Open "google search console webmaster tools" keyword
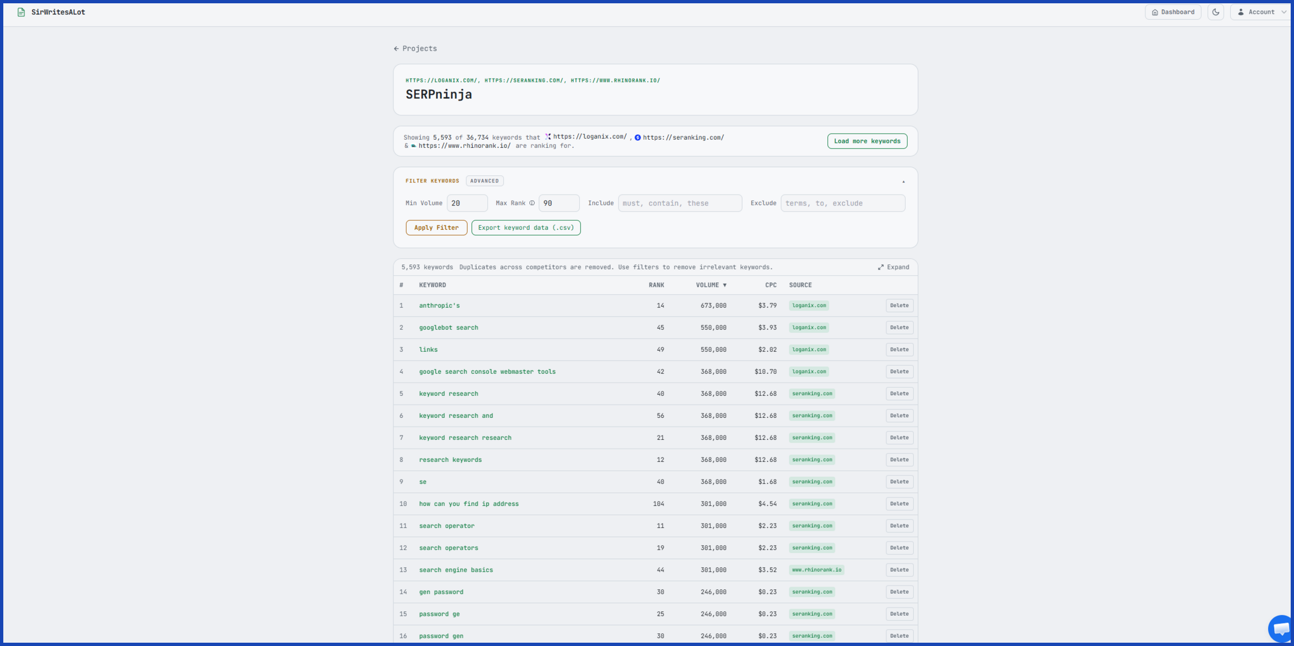Screen dimensions: 1294x646 click(487, 372)
